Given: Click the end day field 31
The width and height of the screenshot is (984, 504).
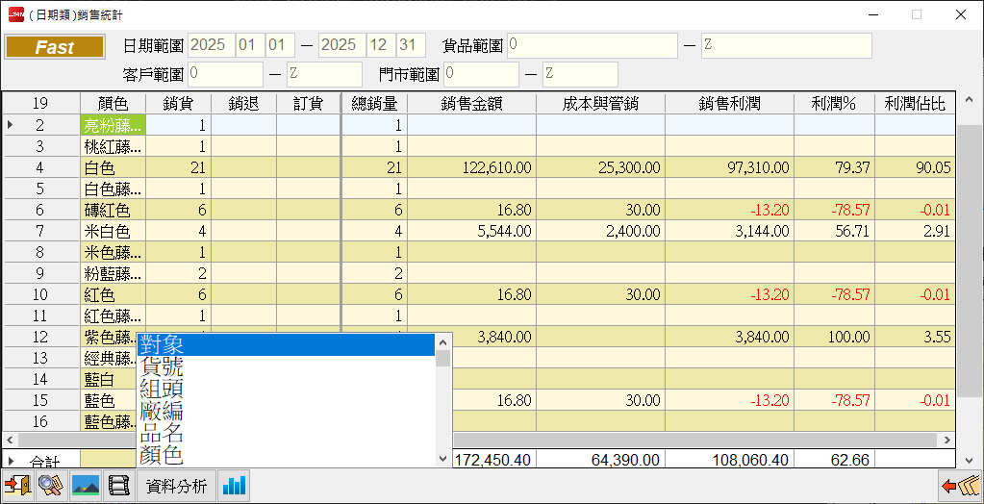Looking at the screenshot, I should point(411,45).
